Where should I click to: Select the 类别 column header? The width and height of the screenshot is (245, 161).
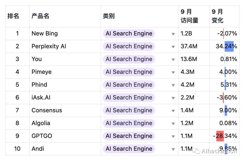[x=109, y=16]
